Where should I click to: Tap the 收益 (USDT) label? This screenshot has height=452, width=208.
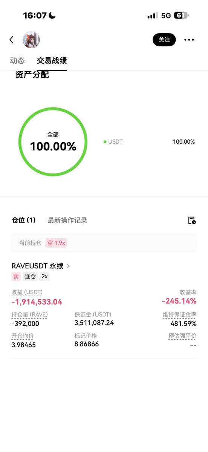[x=27, y=292]
